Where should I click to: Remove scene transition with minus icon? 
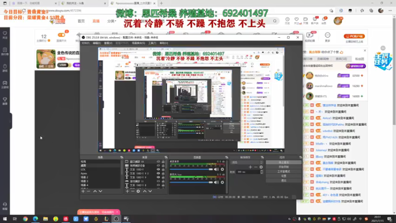[x=255, y=167]
